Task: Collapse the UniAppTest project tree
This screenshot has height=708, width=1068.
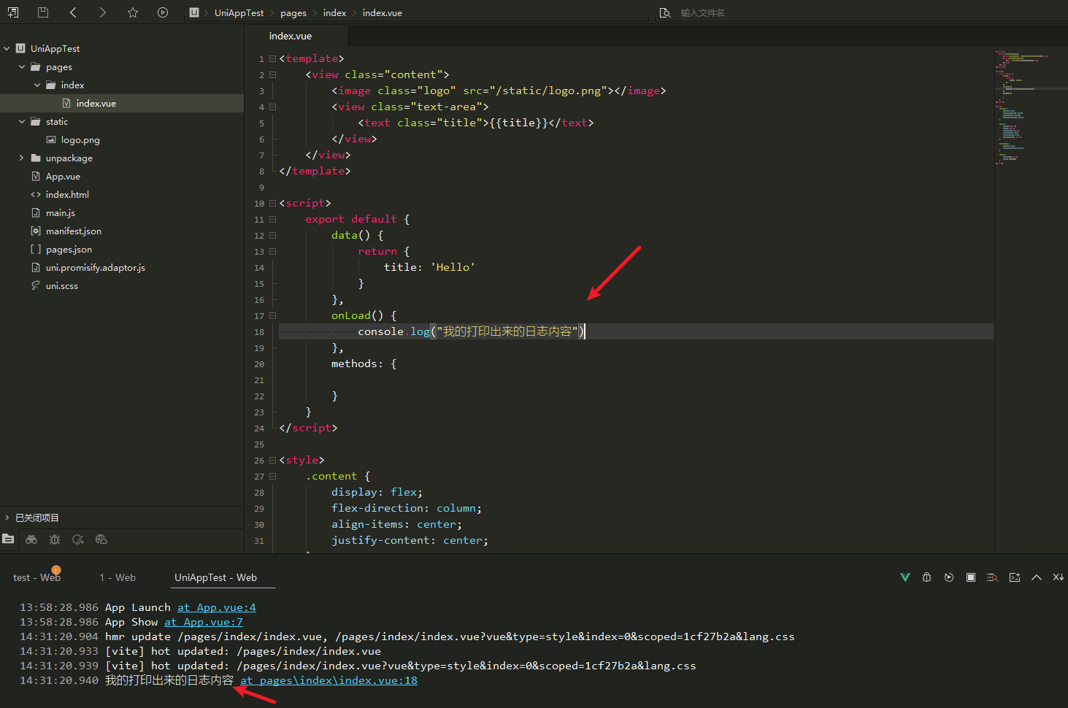Action: pos(7,48)
